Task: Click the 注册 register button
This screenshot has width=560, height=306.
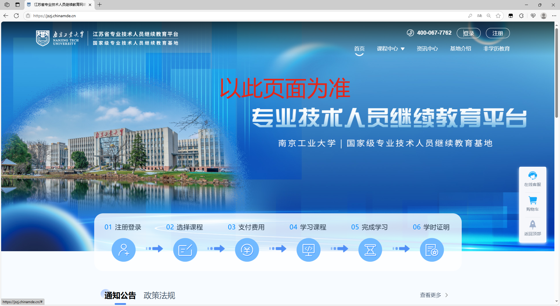Action: coord(498,33)
